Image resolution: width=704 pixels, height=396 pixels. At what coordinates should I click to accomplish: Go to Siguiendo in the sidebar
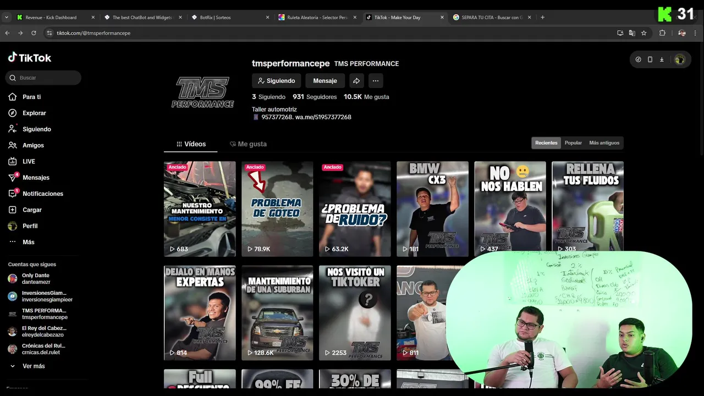[x=30, y=129]
